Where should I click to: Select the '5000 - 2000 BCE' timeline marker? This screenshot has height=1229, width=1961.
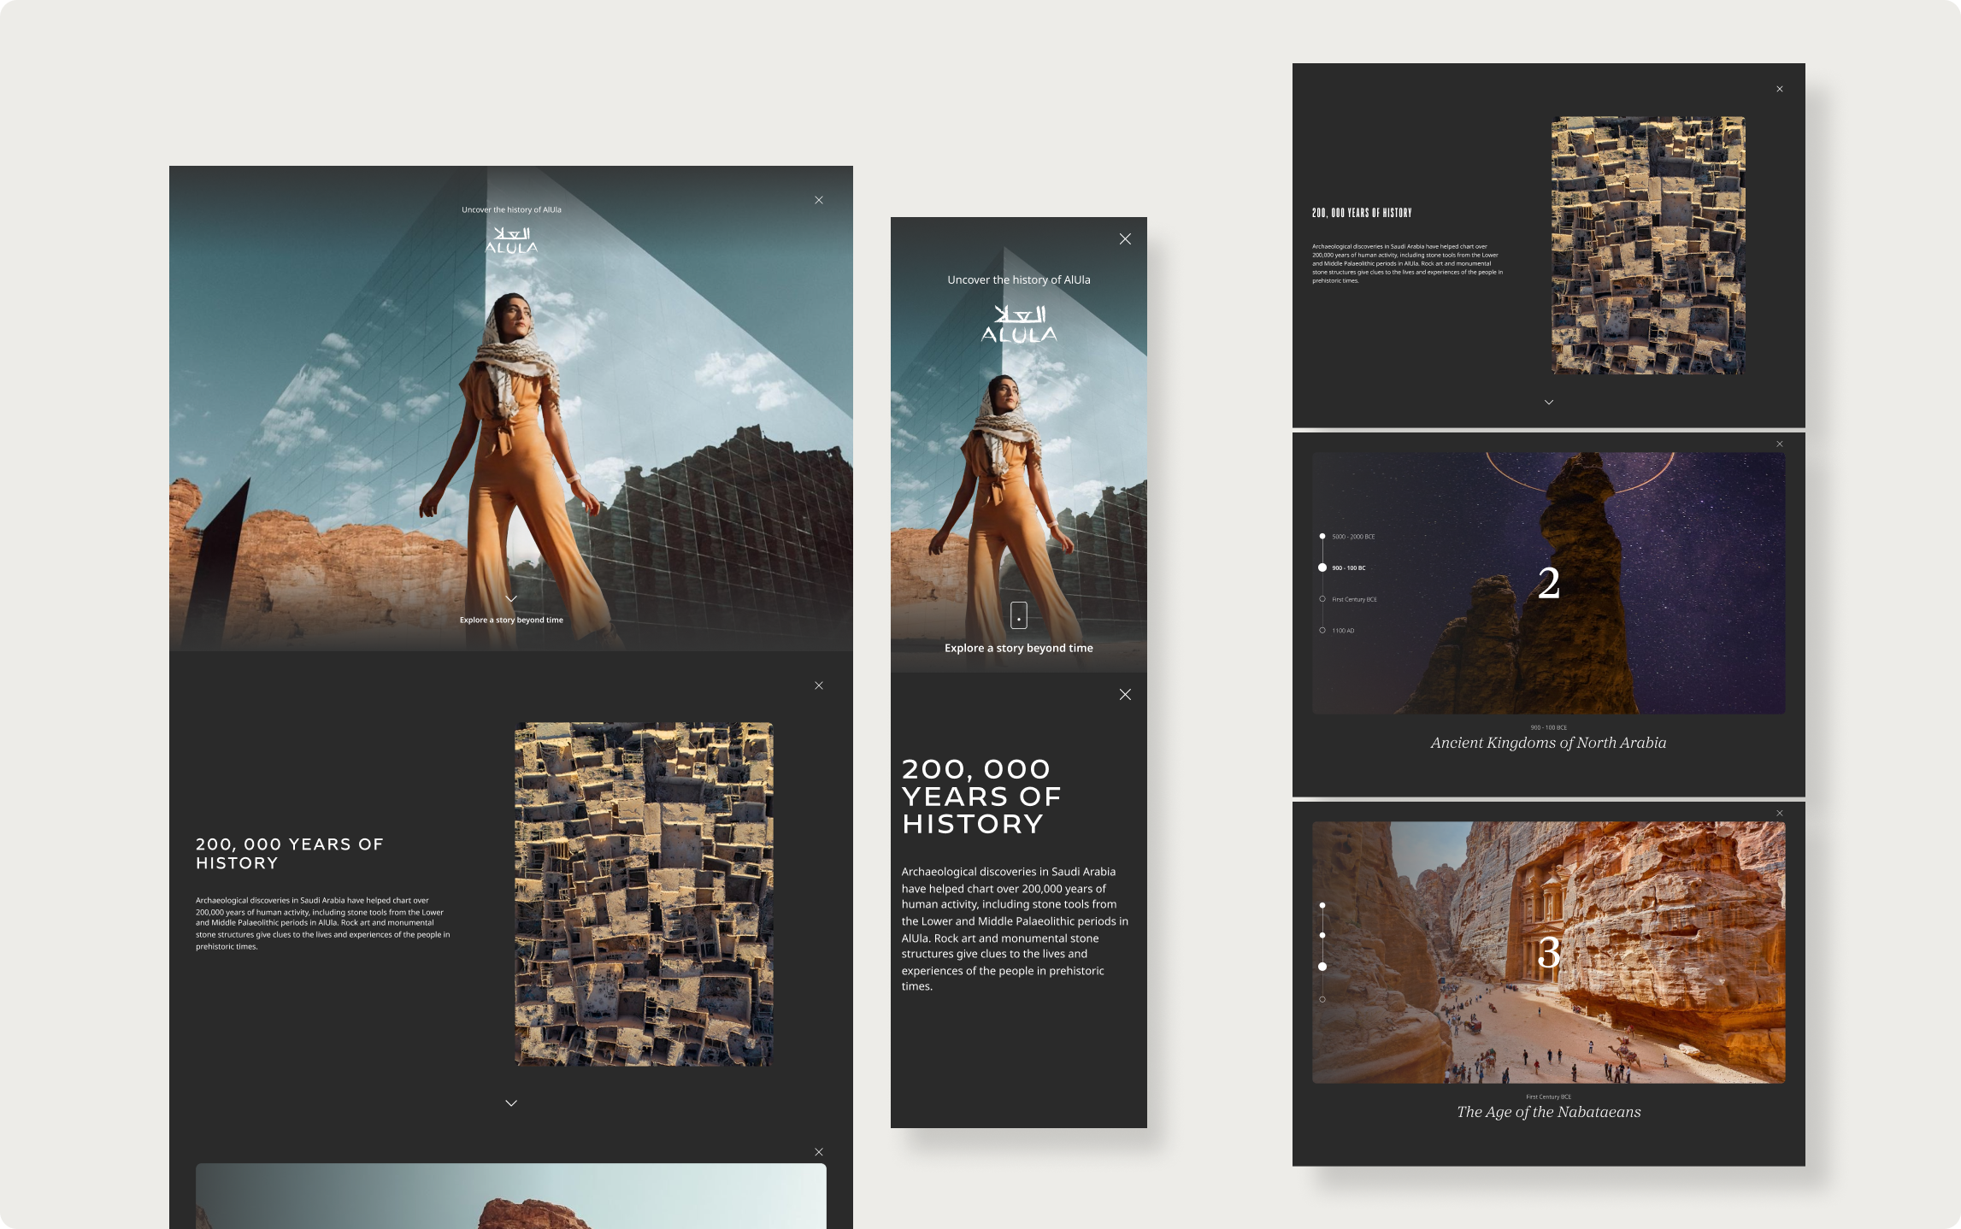pyautogui.click(x=1322, y=537)
